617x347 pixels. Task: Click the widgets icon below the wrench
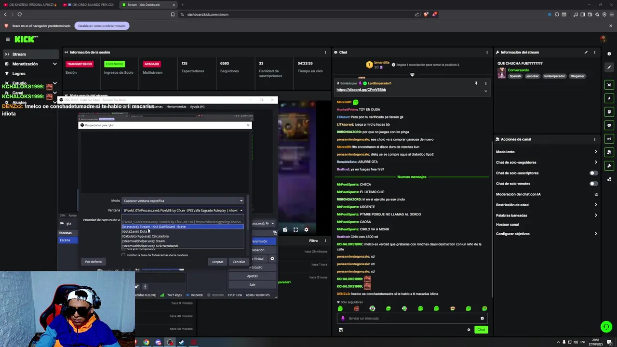coord(609,179)
